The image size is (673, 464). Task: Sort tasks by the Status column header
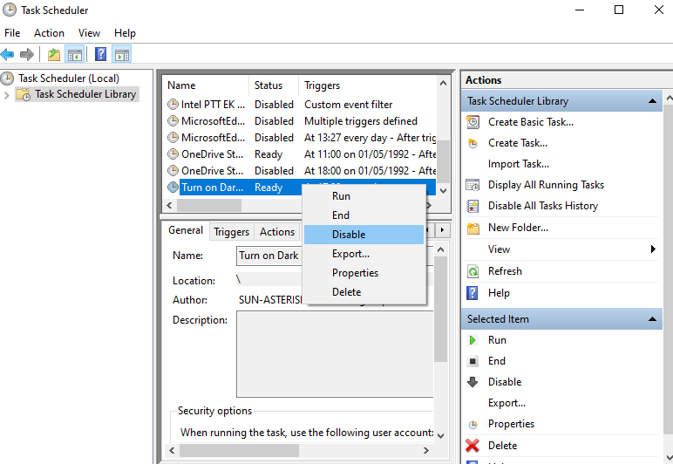274,85
